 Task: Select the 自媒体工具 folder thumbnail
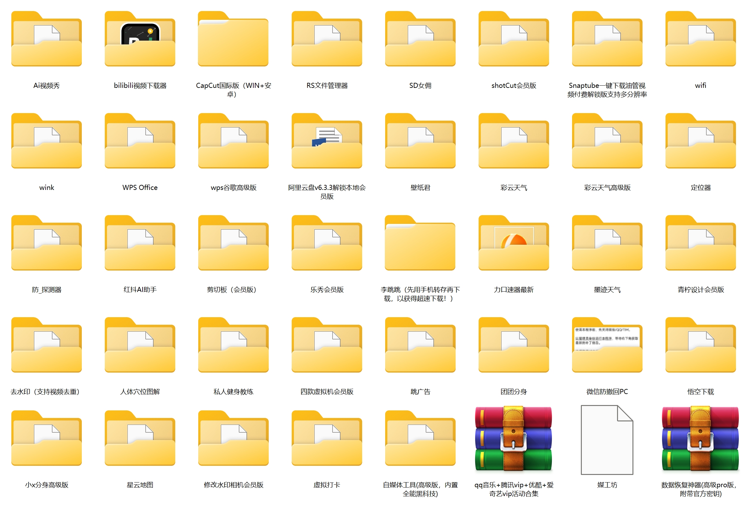(420, 439)
